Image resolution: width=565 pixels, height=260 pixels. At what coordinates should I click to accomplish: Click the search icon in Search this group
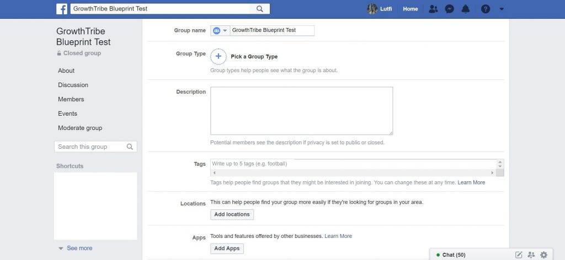130,147
